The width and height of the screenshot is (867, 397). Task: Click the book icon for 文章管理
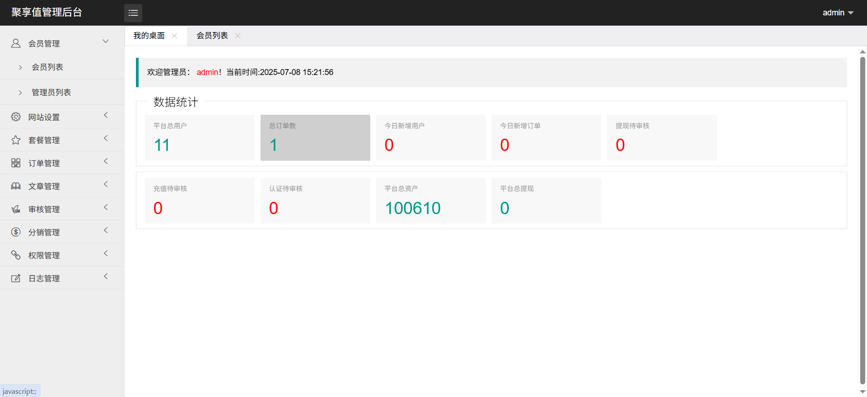tap(16, 186)
